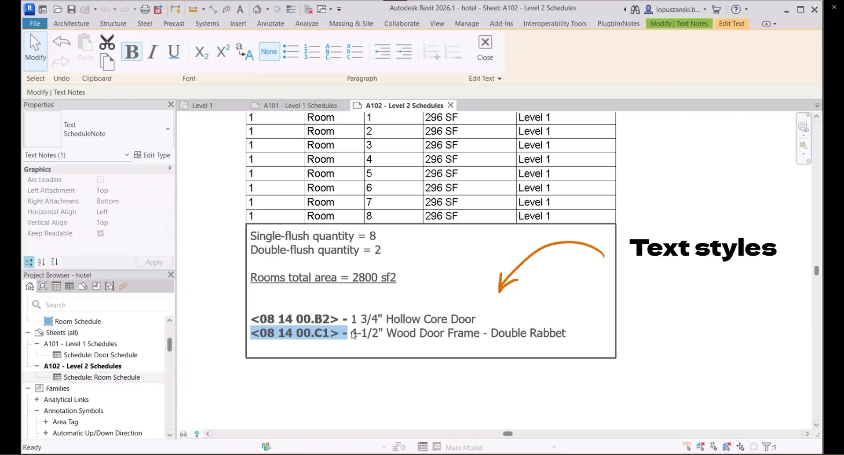The height and width of the screenshot is (455, 844).
Task: Click the schedules icon in Project Browser toolbar
Action: pos(69,286)
